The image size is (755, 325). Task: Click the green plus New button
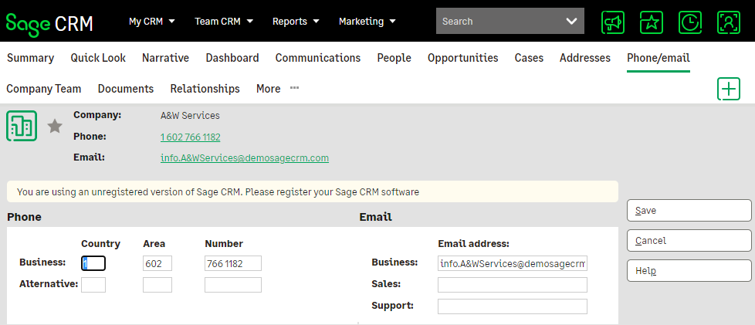729,89
